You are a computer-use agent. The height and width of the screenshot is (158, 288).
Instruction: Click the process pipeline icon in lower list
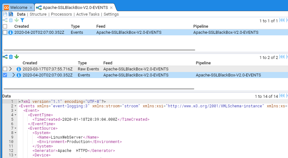click(5, 57)
